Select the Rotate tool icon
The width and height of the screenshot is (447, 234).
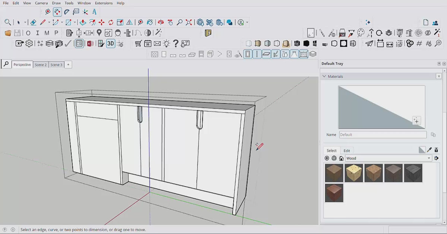pos(111,22)
